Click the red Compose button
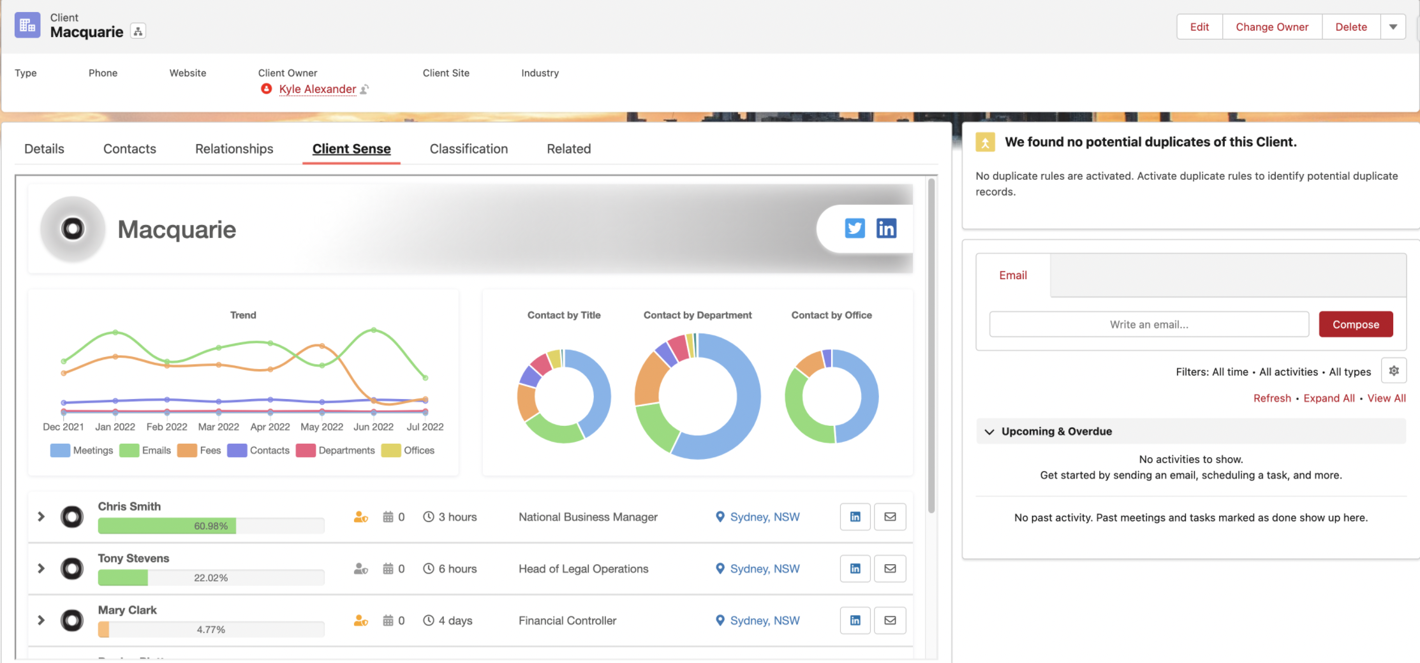This screenshot has height=663, width=1420. tap(1356, 324)
